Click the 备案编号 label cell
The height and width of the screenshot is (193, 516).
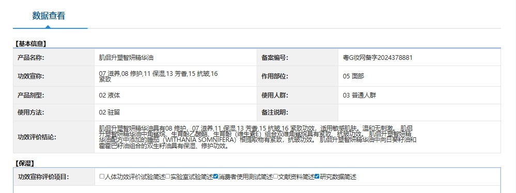point(298,58)
